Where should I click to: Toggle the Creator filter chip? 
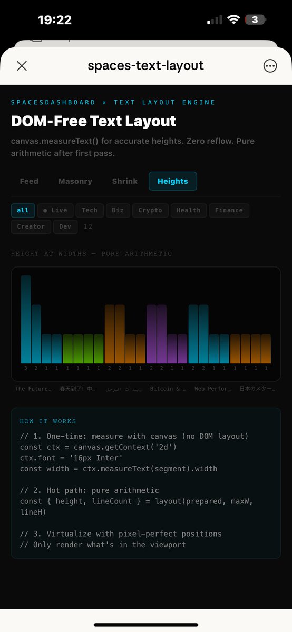coord(31,226)
